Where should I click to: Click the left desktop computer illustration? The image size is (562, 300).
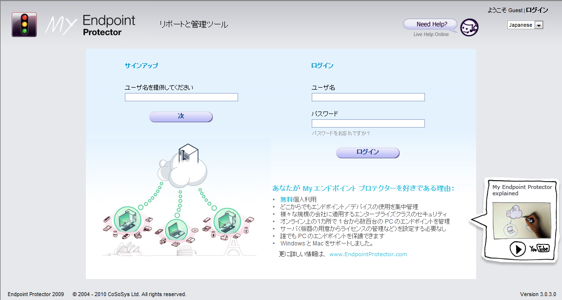[x=127, y=220]
